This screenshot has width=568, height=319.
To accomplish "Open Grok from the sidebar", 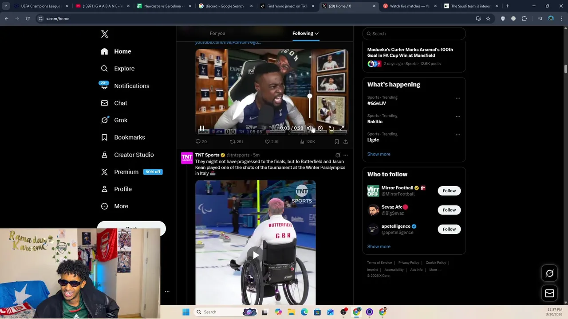I will point(114,120).
